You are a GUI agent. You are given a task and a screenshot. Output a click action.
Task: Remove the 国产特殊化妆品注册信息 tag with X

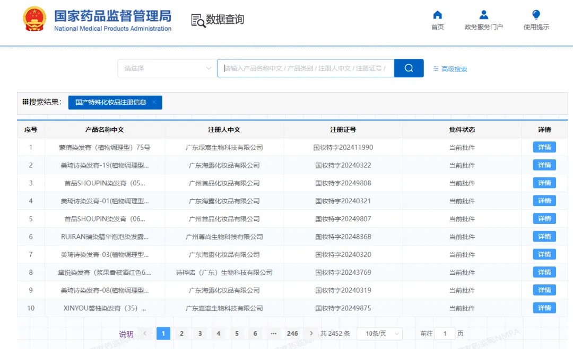154,102
